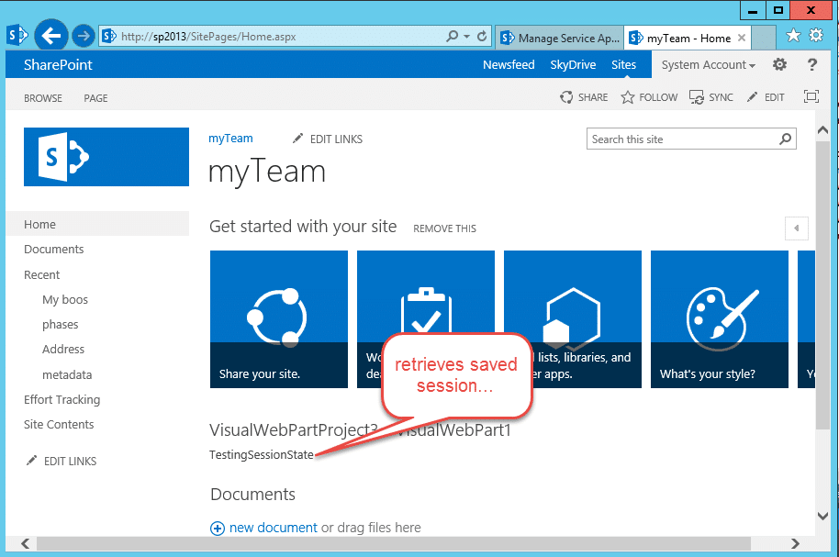Open SkyDrive in the top bar
The height and width of the screenshot is (557, 839).
(573, 65)
